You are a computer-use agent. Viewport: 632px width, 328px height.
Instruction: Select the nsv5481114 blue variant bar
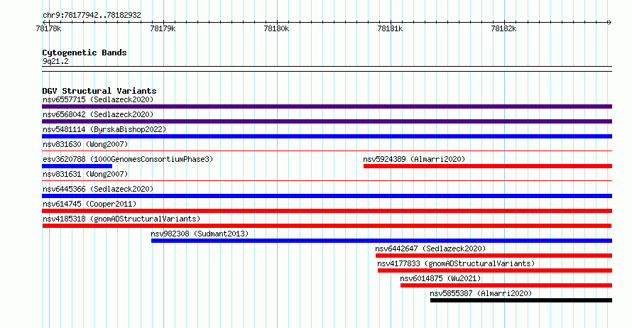click(x=327, y=136)
